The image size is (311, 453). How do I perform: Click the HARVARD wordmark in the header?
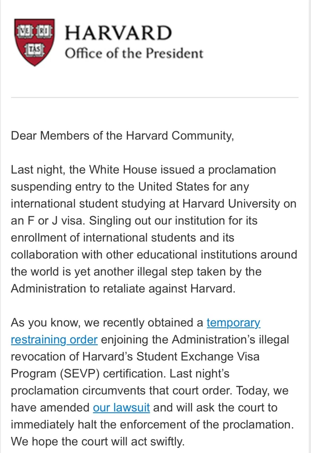point(118,33)
